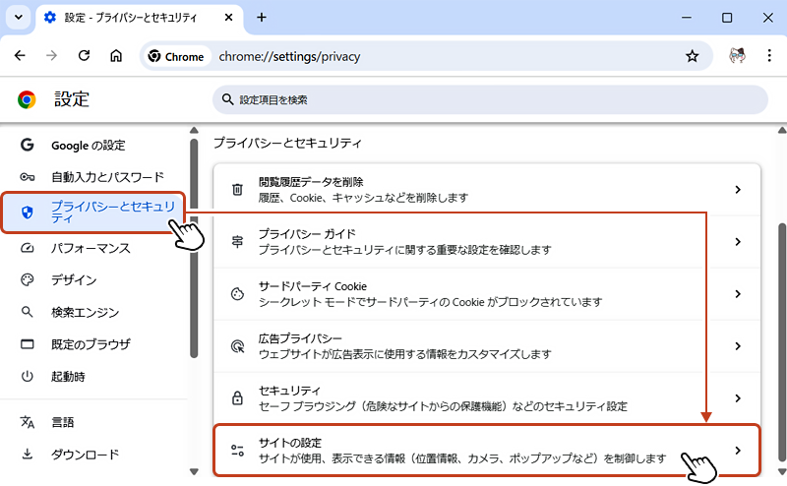Open サイトの設定 row
The image size is (787, 486).
pos(487,451)
